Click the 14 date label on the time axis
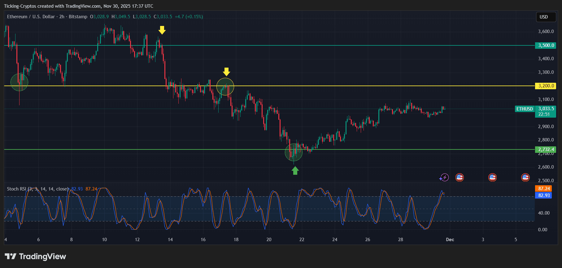562x268 pixels. point(170,240)
